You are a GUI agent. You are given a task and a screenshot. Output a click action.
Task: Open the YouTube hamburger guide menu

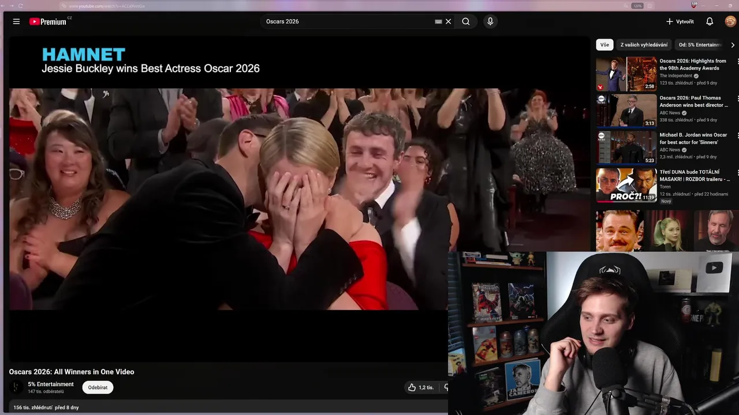click(x=16, y=21)
